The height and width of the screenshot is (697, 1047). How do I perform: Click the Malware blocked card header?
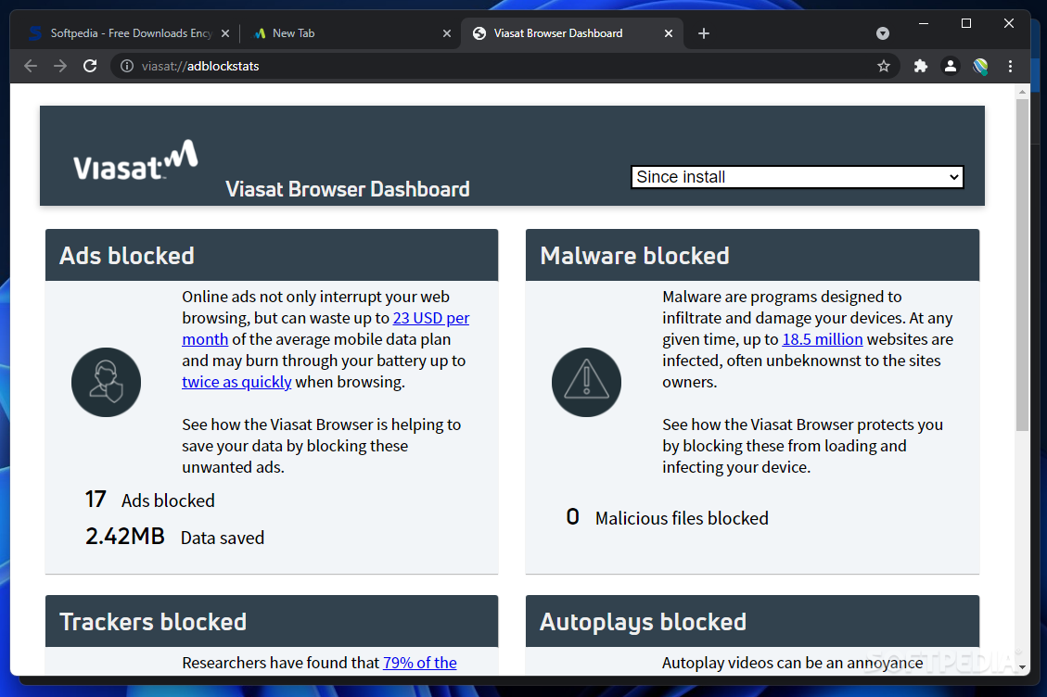pos(752,255)
